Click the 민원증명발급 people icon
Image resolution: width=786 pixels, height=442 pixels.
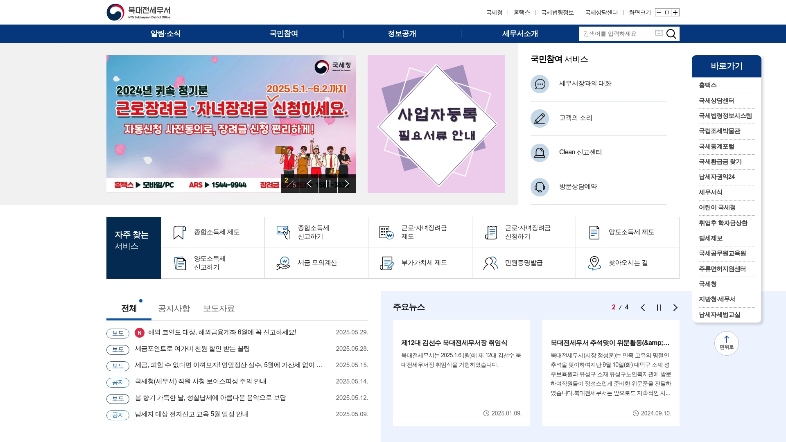click(490, 263)
